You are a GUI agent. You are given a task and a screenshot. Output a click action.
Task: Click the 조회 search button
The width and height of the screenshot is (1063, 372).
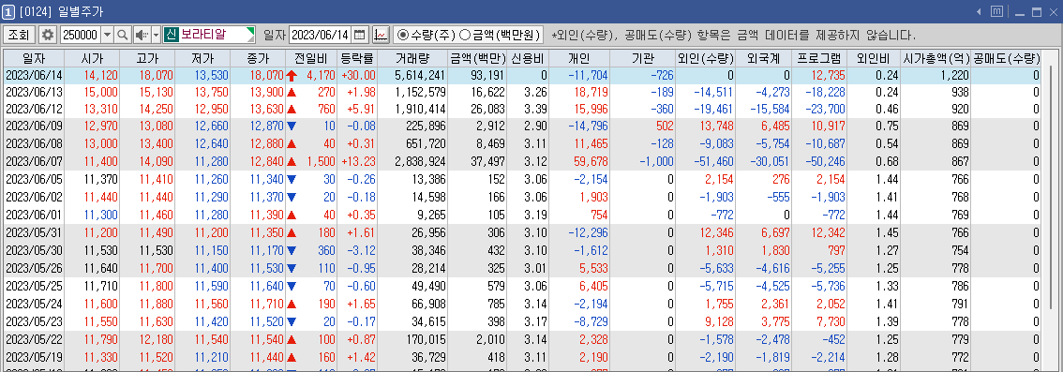pyautogui.click(x=19, y=35)
